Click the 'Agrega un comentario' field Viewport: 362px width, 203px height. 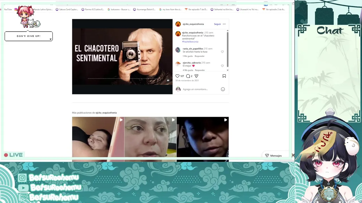(x=201, y=89)
